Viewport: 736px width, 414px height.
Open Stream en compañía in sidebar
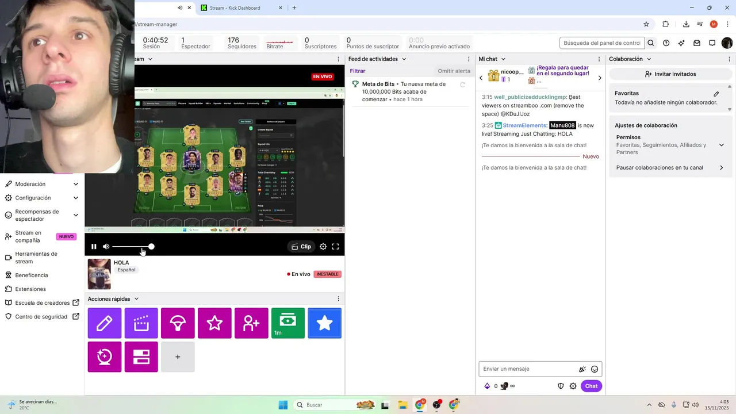[x=40, y=237]
